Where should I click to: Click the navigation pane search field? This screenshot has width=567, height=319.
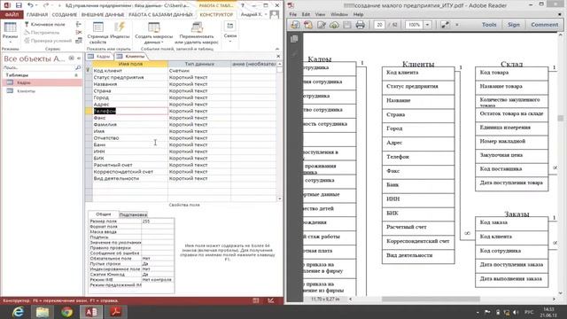tap(39, 67)
